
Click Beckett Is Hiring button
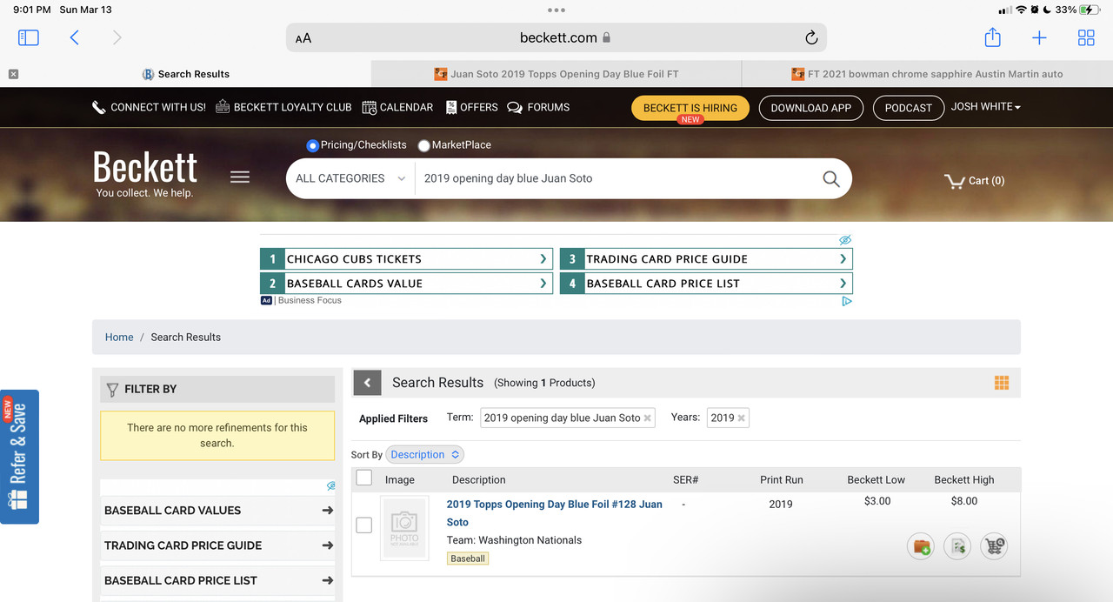coord(690,108)
